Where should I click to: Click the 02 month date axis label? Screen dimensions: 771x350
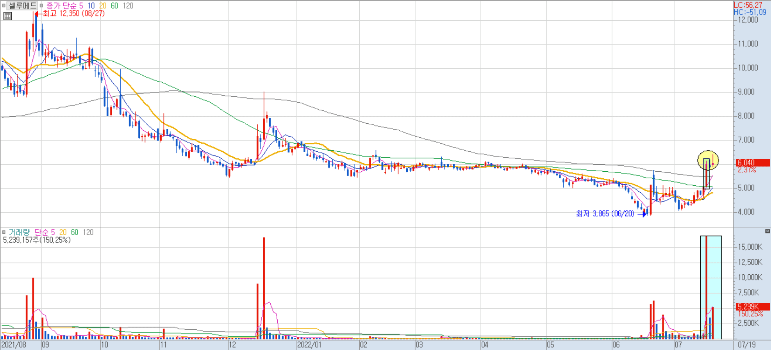tap(364, 345)
